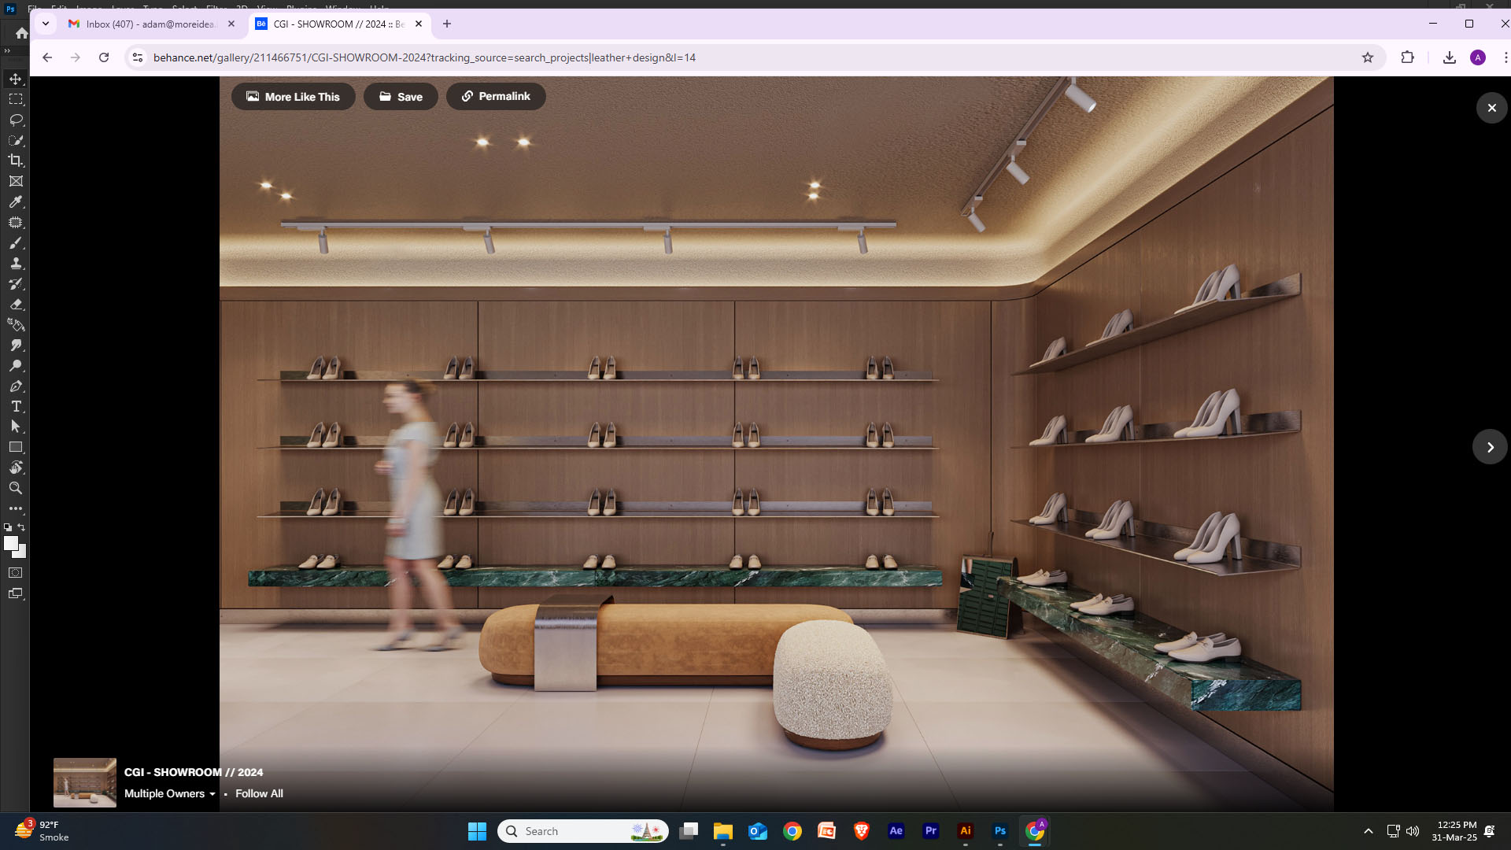Toggle Quick Mask mode icon
Viewport: 1511px width, 850px height.
point(16,573)
